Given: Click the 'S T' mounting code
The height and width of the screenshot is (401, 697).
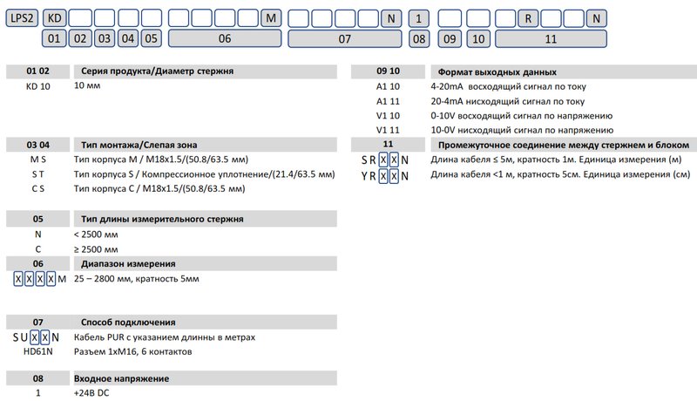Looking at the screenshot, I should point(37,174).
